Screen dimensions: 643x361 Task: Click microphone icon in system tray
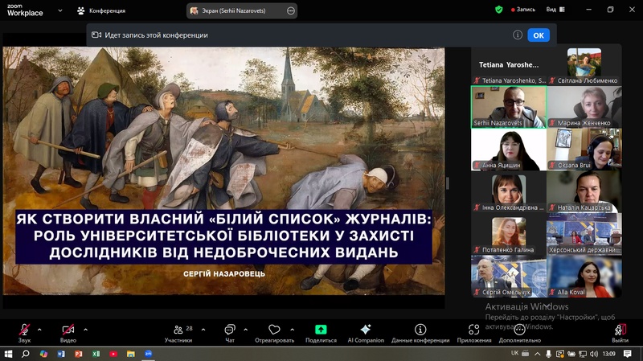pos(548,354)
